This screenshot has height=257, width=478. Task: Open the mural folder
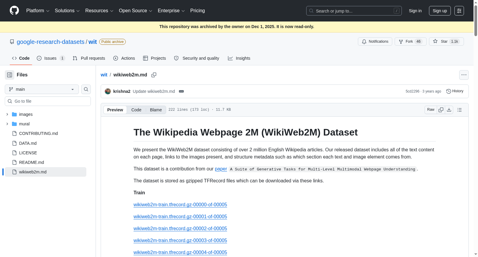(24, 124)
